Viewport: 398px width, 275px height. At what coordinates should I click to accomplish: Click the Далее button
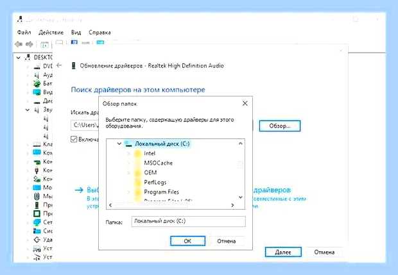pos(283,252)
